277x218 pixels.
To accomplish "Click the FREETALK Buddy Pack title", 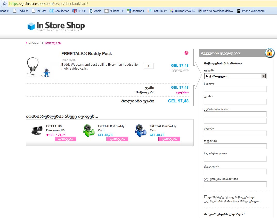I will (87, 54).
